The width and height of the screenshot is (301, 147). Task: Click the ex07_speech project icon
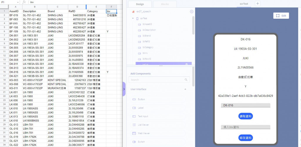coord(133,12)
